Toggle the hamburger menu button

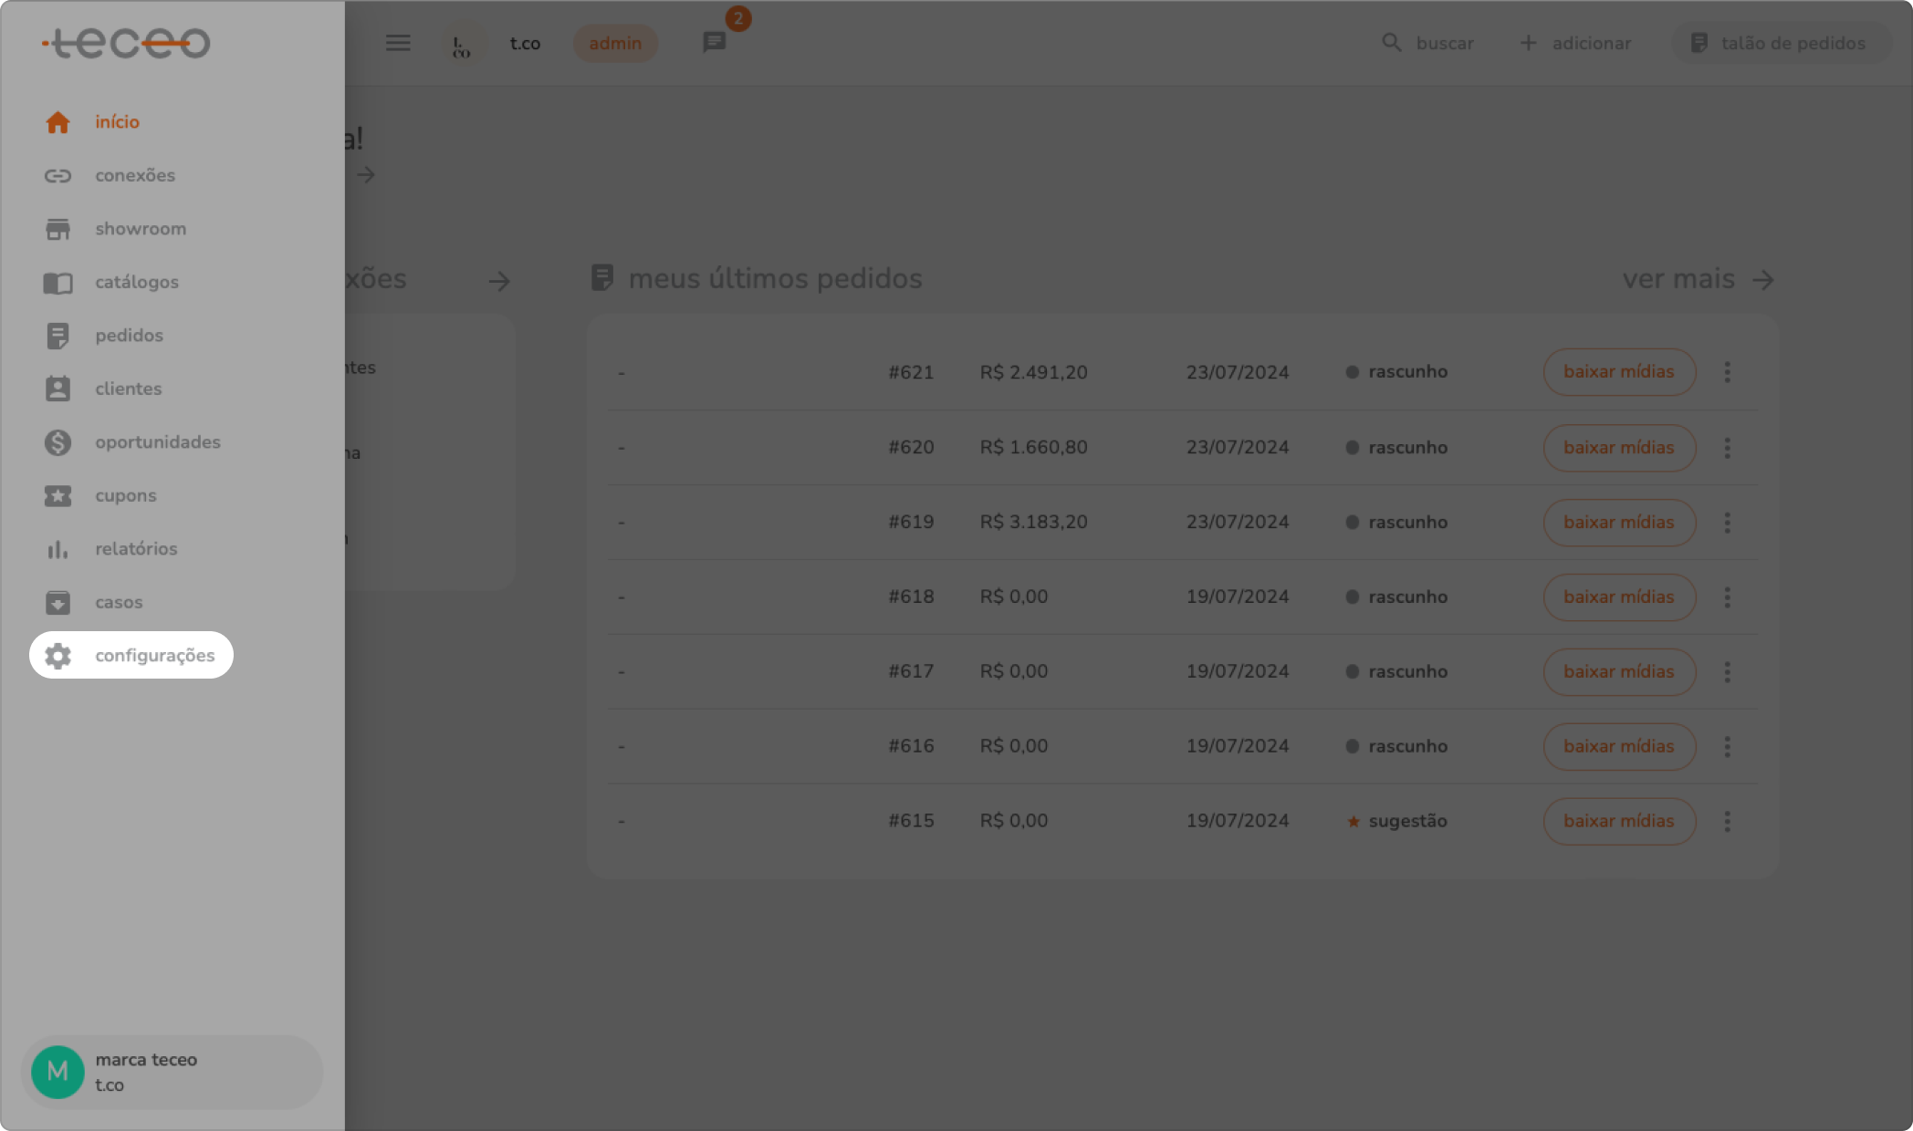pos(398,43)
